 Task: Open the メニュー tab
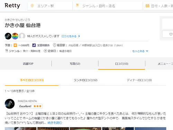(x=159, y=64)
